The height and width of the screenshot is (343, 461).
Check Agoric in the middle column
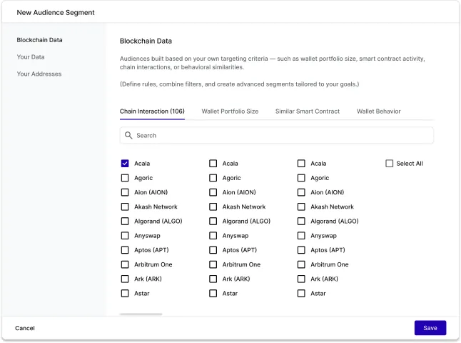(213, 178)
